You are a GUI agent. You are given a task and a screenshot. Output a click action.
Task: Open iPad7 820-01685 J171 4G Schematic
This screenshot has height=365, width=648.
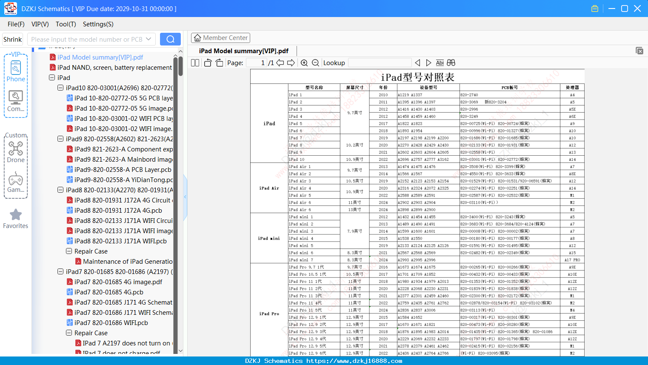click(123, 302)
